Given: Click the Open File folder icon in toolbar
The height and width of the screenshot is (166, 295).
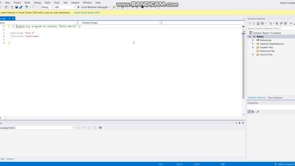Looking at the screenshot, I should [12, 7].
